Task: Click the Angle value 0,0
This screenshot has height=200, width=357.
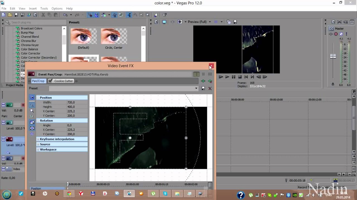Action: click(69, 125)
